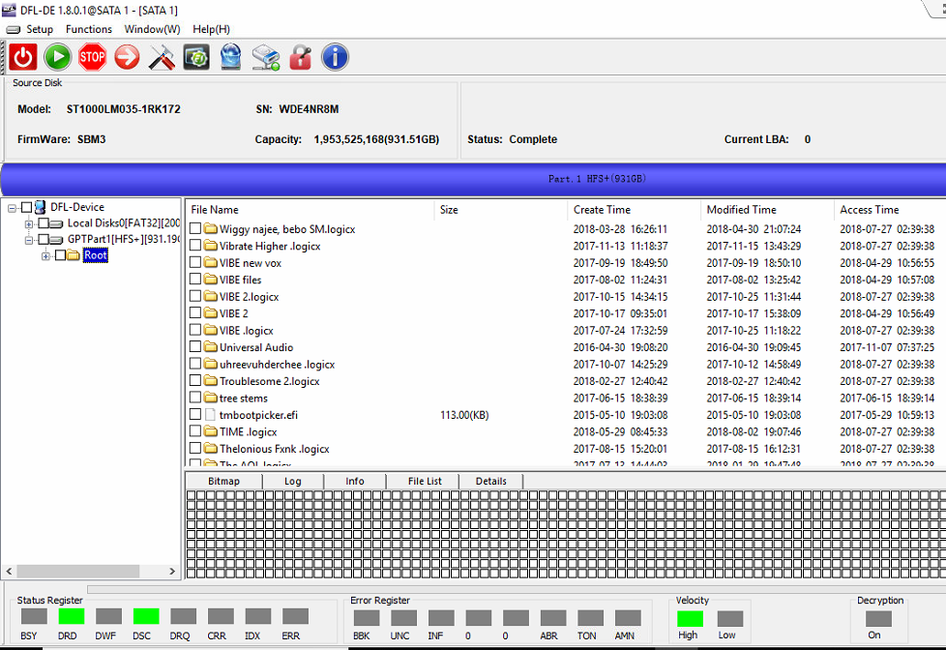
Task: Click the DFL-Device computer icon in tree
Action: tap(41, 207)
